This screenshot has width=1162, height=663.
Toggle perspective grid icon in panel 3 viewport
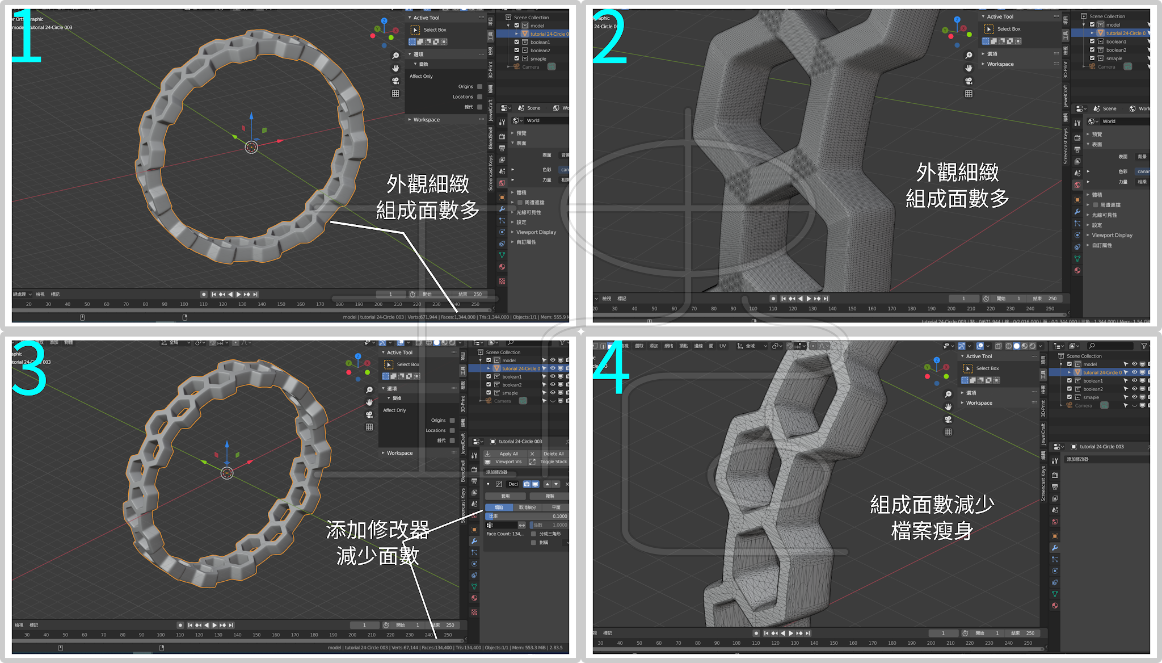click(x=369, y=427)
